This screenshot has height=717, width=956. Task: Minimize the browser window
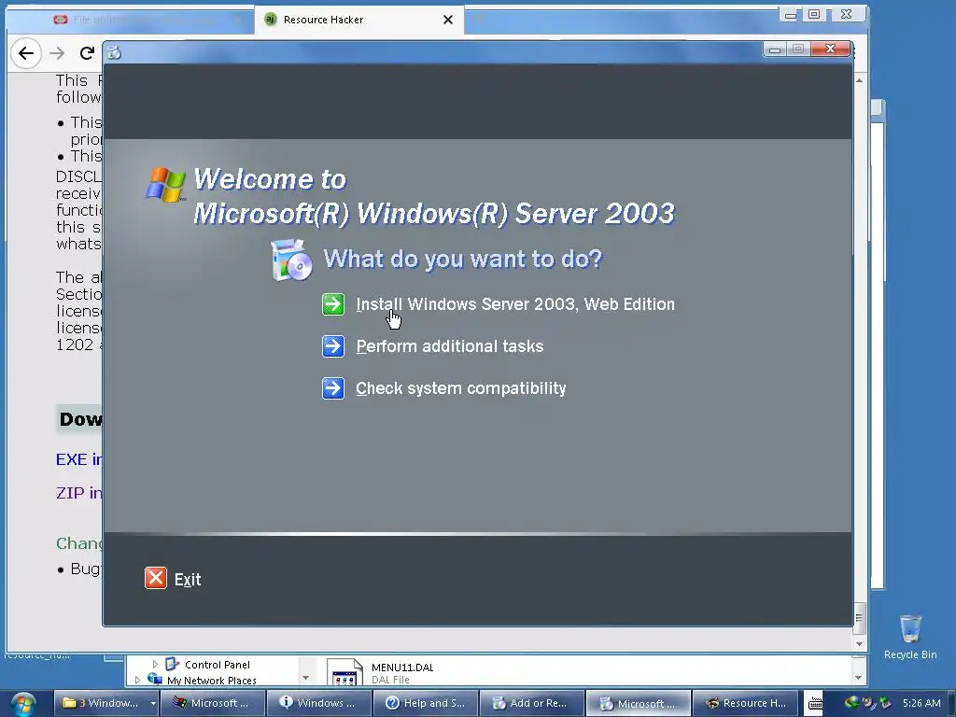[790, 15]
